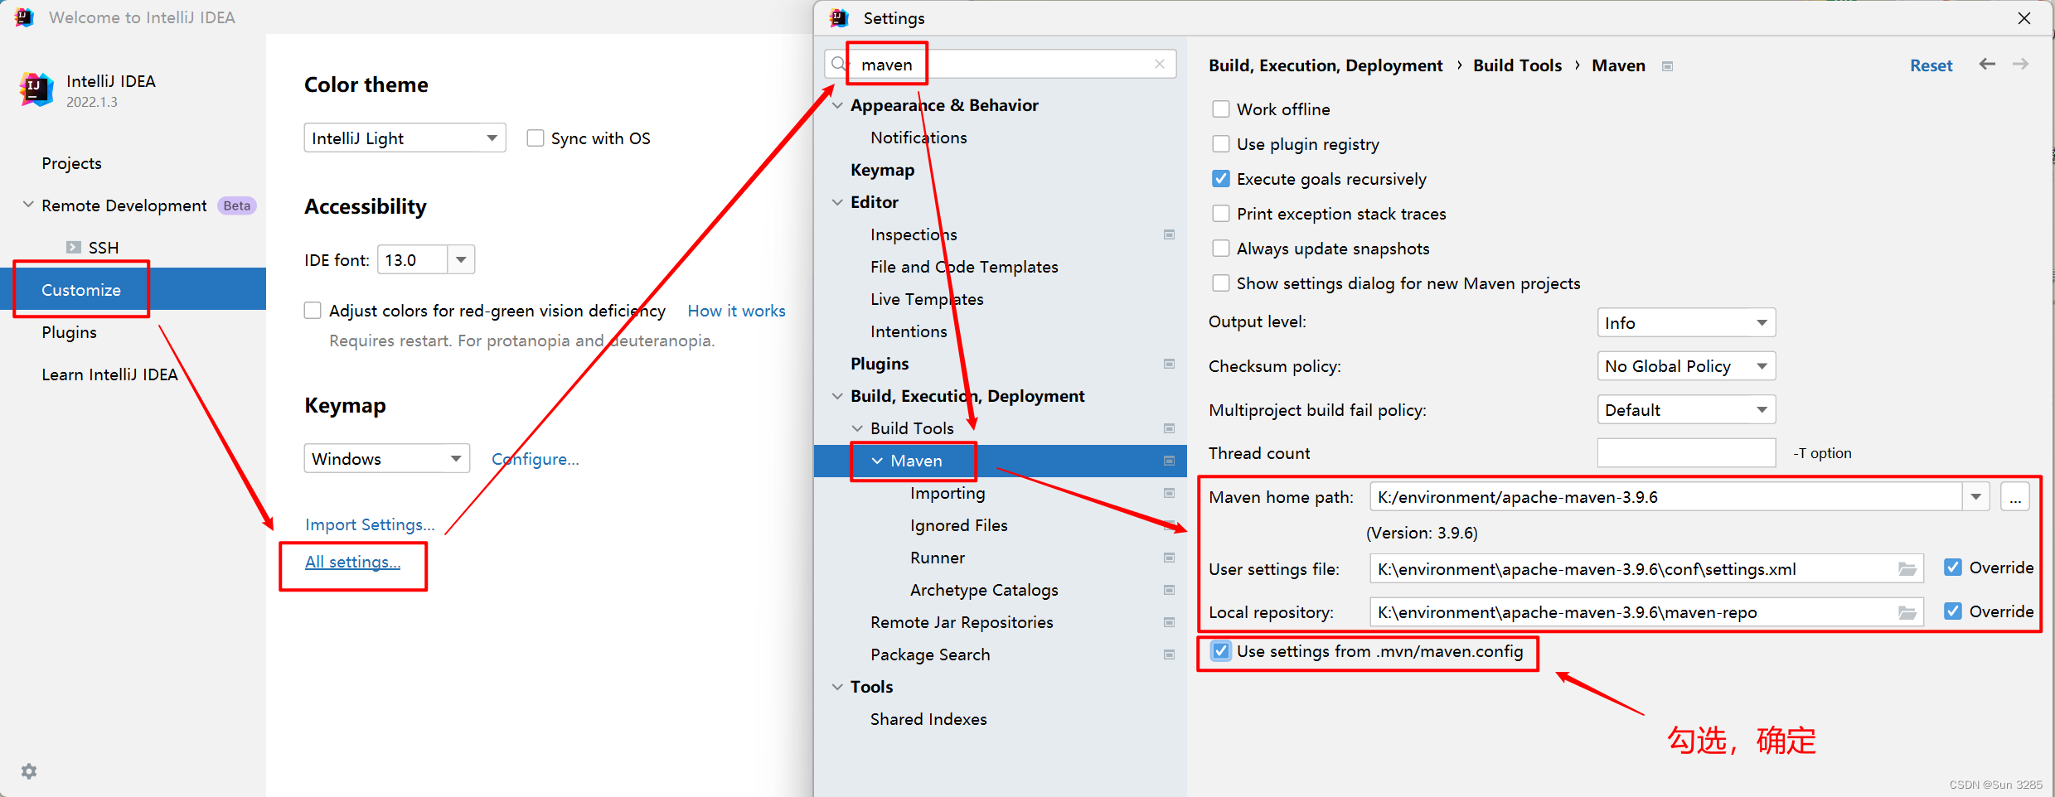Collapse the Editor tree node
Screen dimensions: 2055x797
tap(837, 202)
